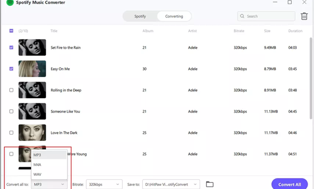The width and height of the screenshot is (314, 189).
Task: Click the title 'Rolling in the Deep'
Action: (66, 90)
